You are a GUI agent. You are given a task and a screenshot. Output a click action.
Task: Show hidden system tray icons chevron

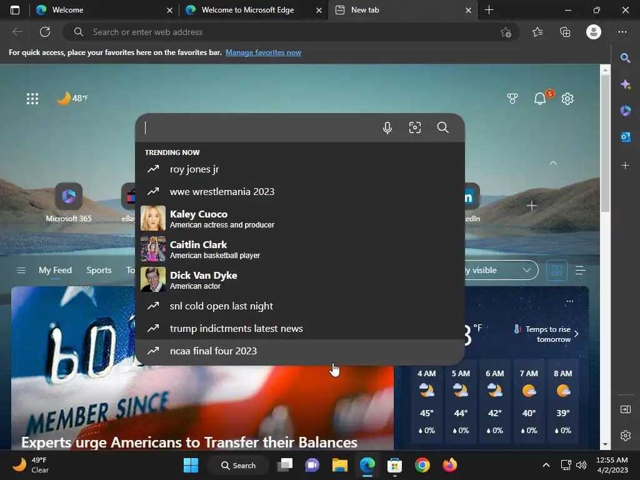[x=546, y=465]
